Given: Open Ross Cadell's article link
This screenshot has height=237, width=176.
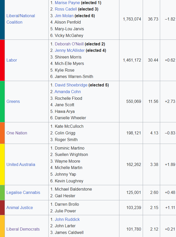Looking at the screenshot, I should [x=66, y=9].
